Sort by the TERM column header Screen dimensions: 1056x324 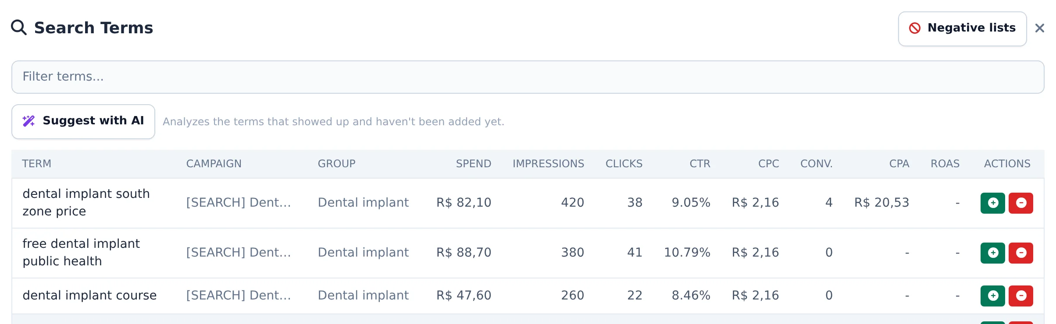(37, 164)
